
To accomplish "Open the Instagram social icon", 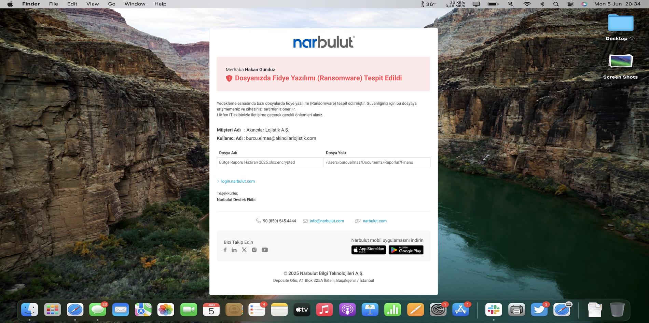I will point(254,250).
